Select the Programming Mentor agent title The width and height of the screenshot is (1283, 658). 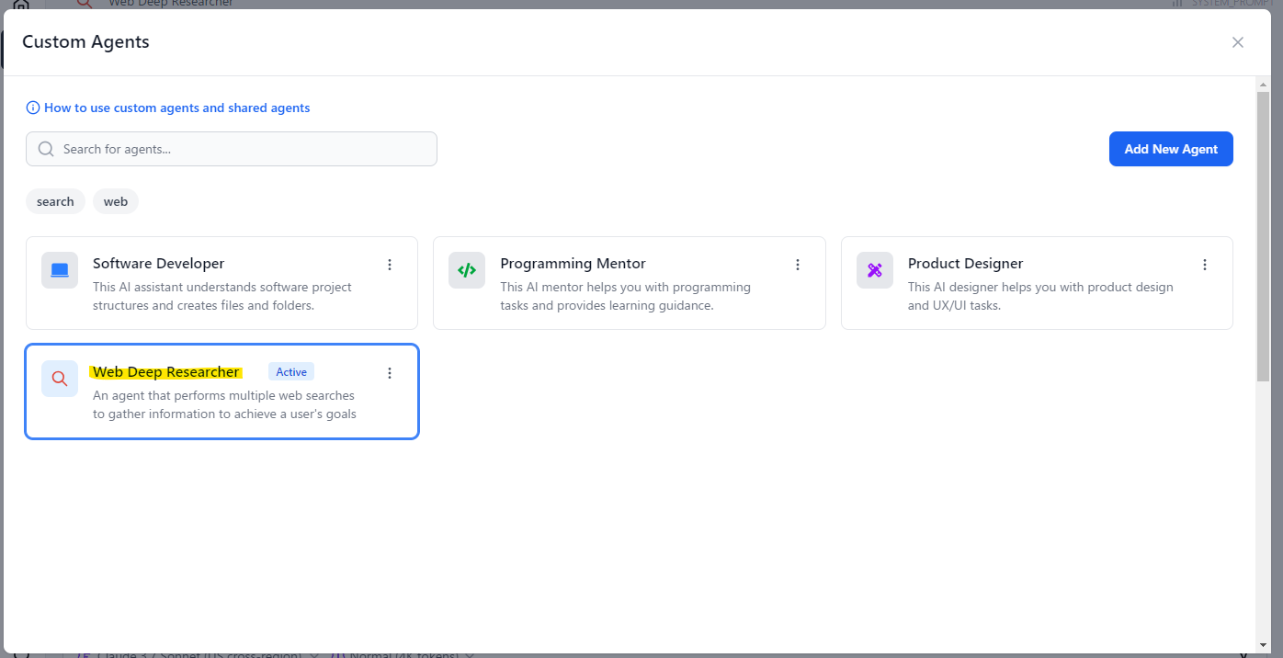click(x=573, y=264)
